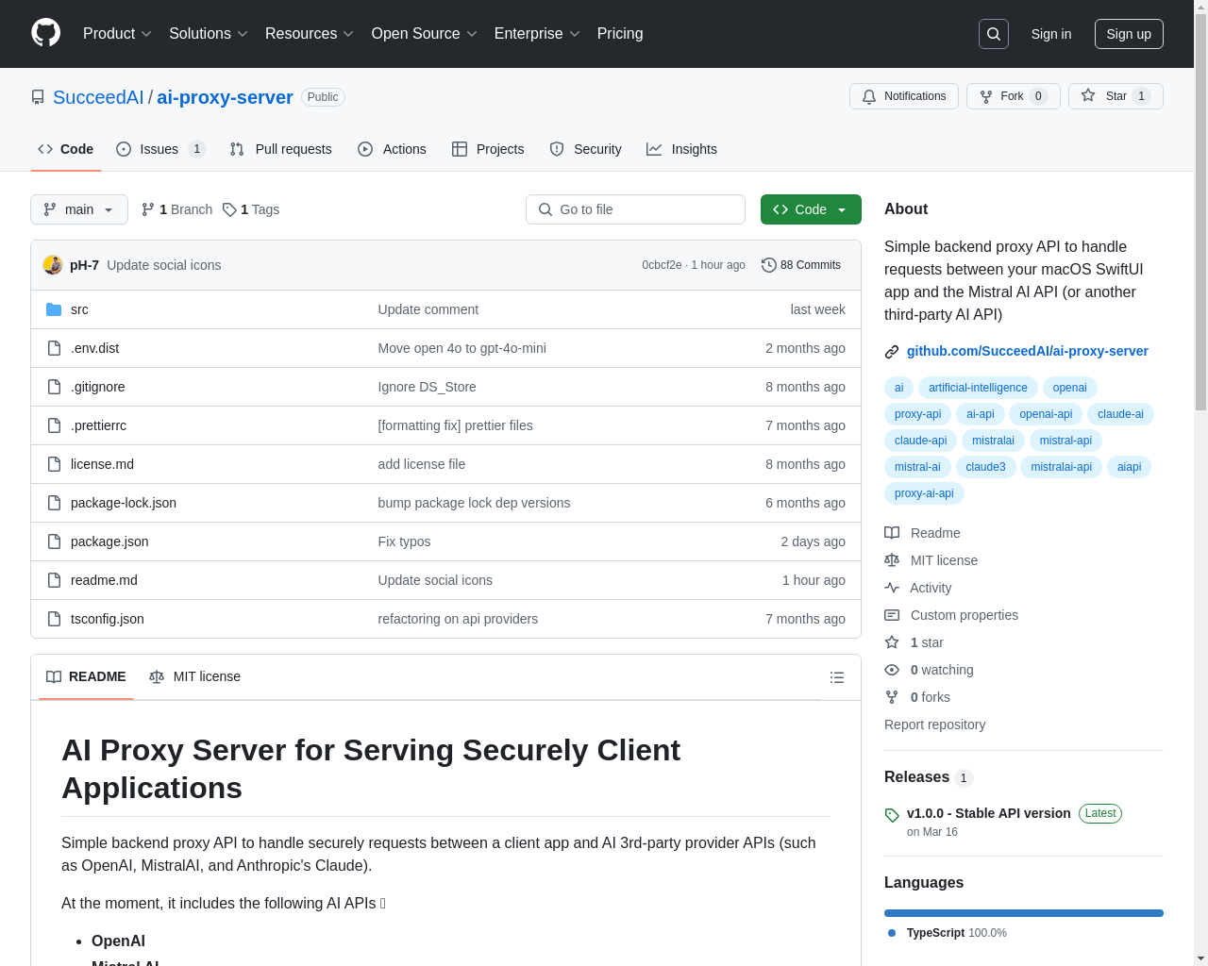The width and height of the screenshot is (1208, 966).
Task: Click the file icon beside tsconfig.json
Action: 54,619
